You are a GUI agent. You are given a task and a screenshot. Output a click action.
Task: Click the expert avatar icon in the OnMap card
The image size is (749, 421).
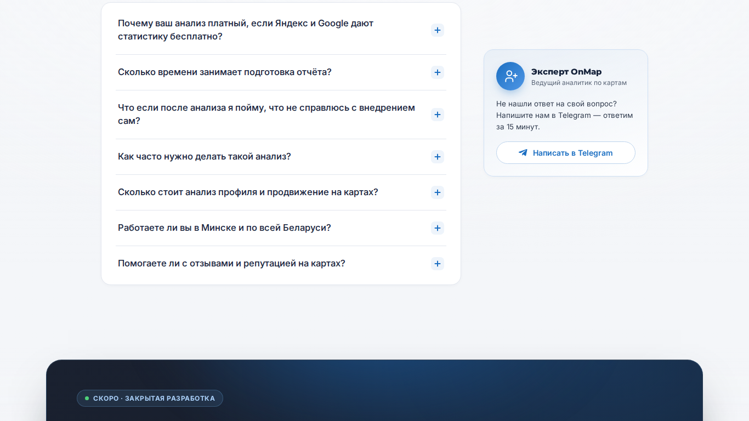click(x=510, y=76)
